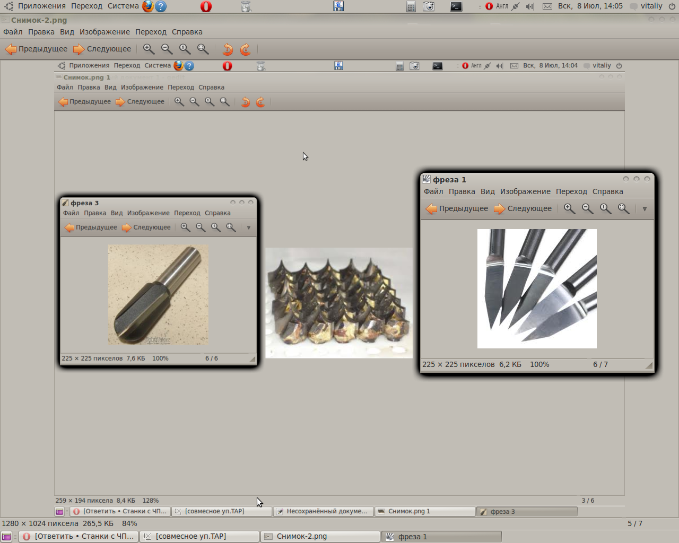
Task: Zoom in on the фреза 1 image
Action: (x=569, y=209)
